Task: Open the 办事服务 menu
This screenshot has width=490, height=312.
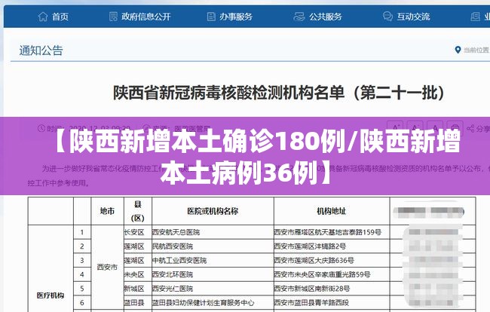Action: click(x=236, y=17)
